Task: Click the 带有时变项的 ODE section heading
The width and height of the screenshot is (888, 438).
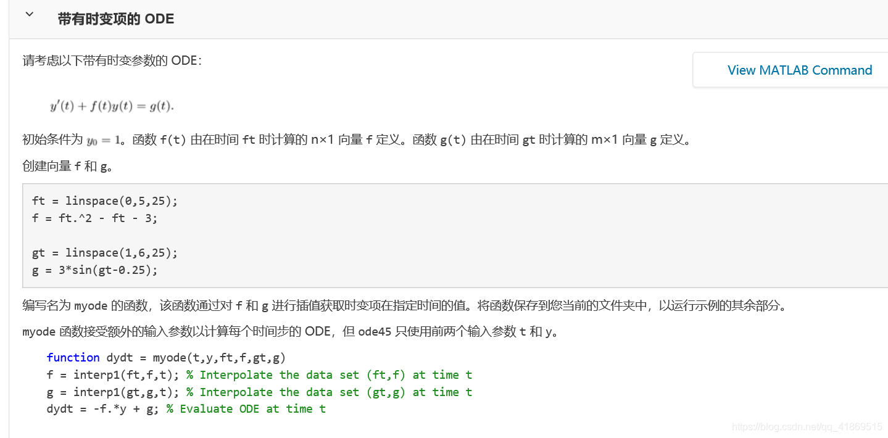Action: [x=116, y=19]
